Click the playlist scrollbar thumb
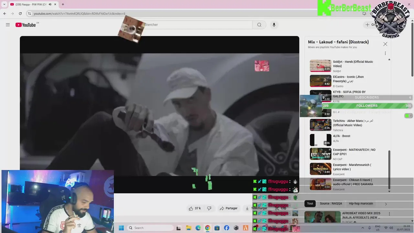 (389, 170)
